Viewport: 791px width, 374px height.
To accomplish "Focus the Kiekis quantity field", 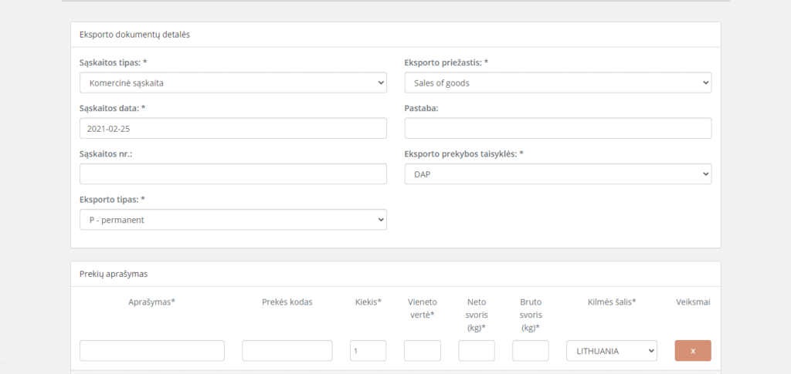I will (x=368, y=351).
